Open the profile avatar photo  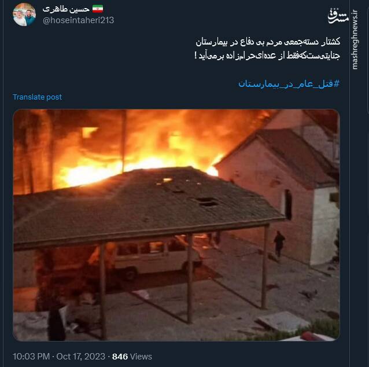24,14
